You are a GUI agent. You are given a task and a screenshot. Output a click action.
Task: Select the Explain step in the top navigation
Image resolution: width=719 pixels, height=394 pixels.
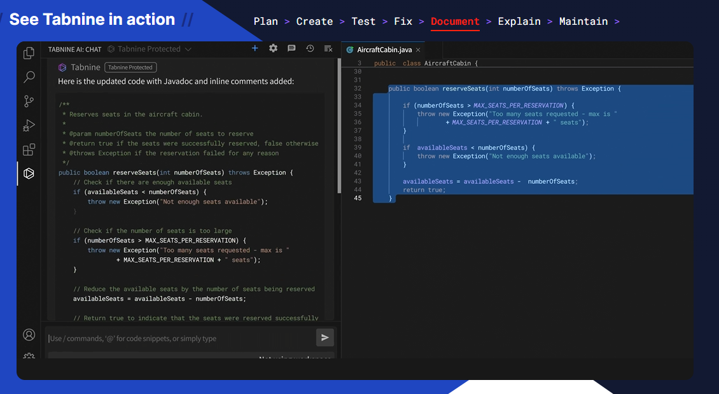click(520, 22)
